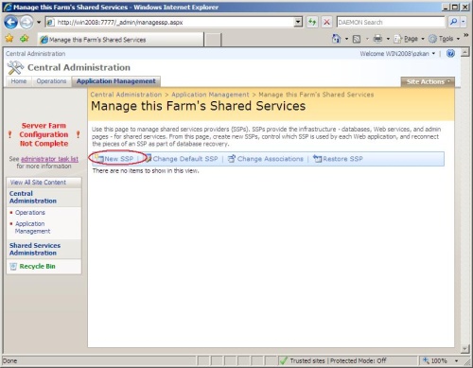This screenshot has height=368, width=473.
Task: Click the New SSP toolbar button
Action: (114, 159)
